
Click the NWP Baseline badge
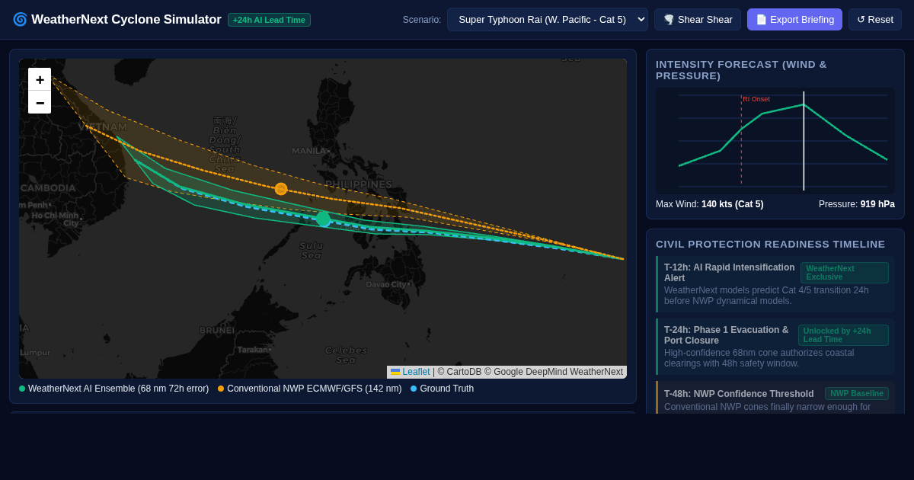tap(857, 394)
